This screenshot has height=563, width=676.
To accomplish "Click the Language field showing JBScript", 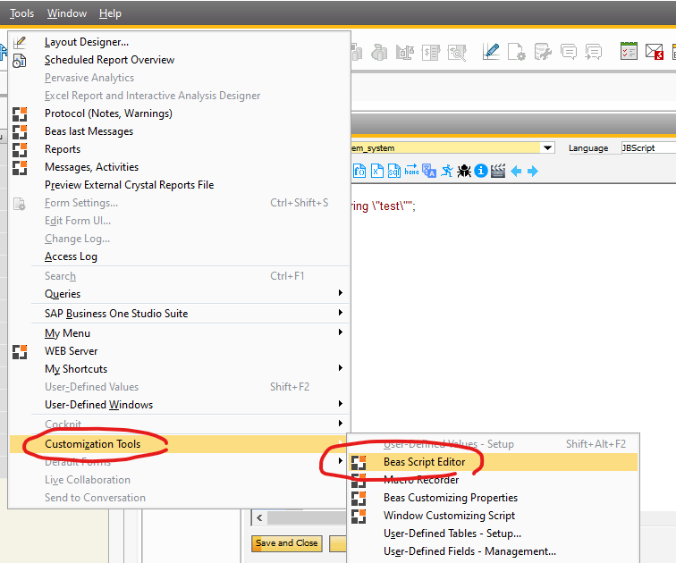I will click(x=646, y=147).
